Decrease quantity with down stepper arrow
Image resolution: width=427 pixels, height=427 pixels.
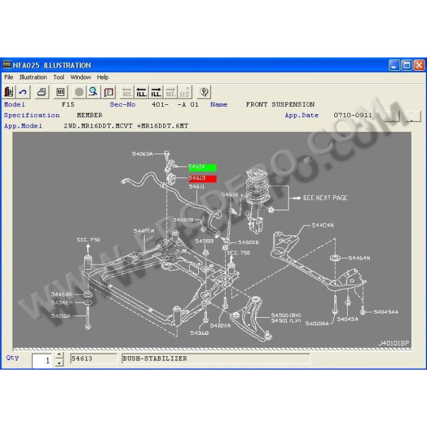(x=59, y=363)
